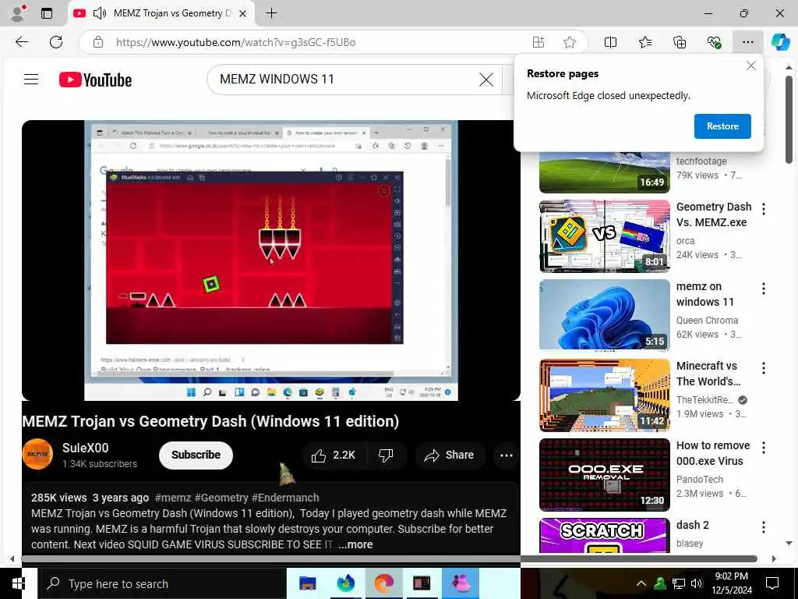Screen dimensions: 798x599
Task: Open options for Minecraft vs The World's
Action: pyautogui.click(x=764, y=368)
